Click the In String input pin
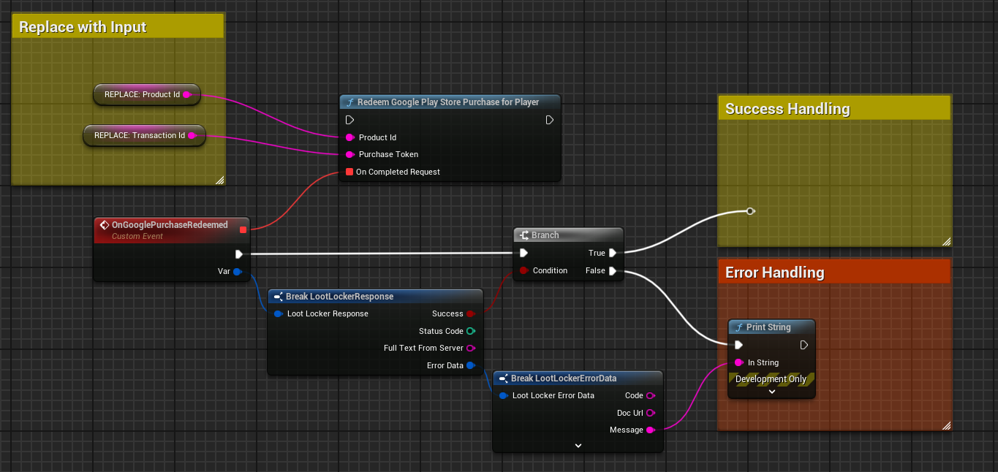The image size is (998, 472). click(x=739, y=362)
